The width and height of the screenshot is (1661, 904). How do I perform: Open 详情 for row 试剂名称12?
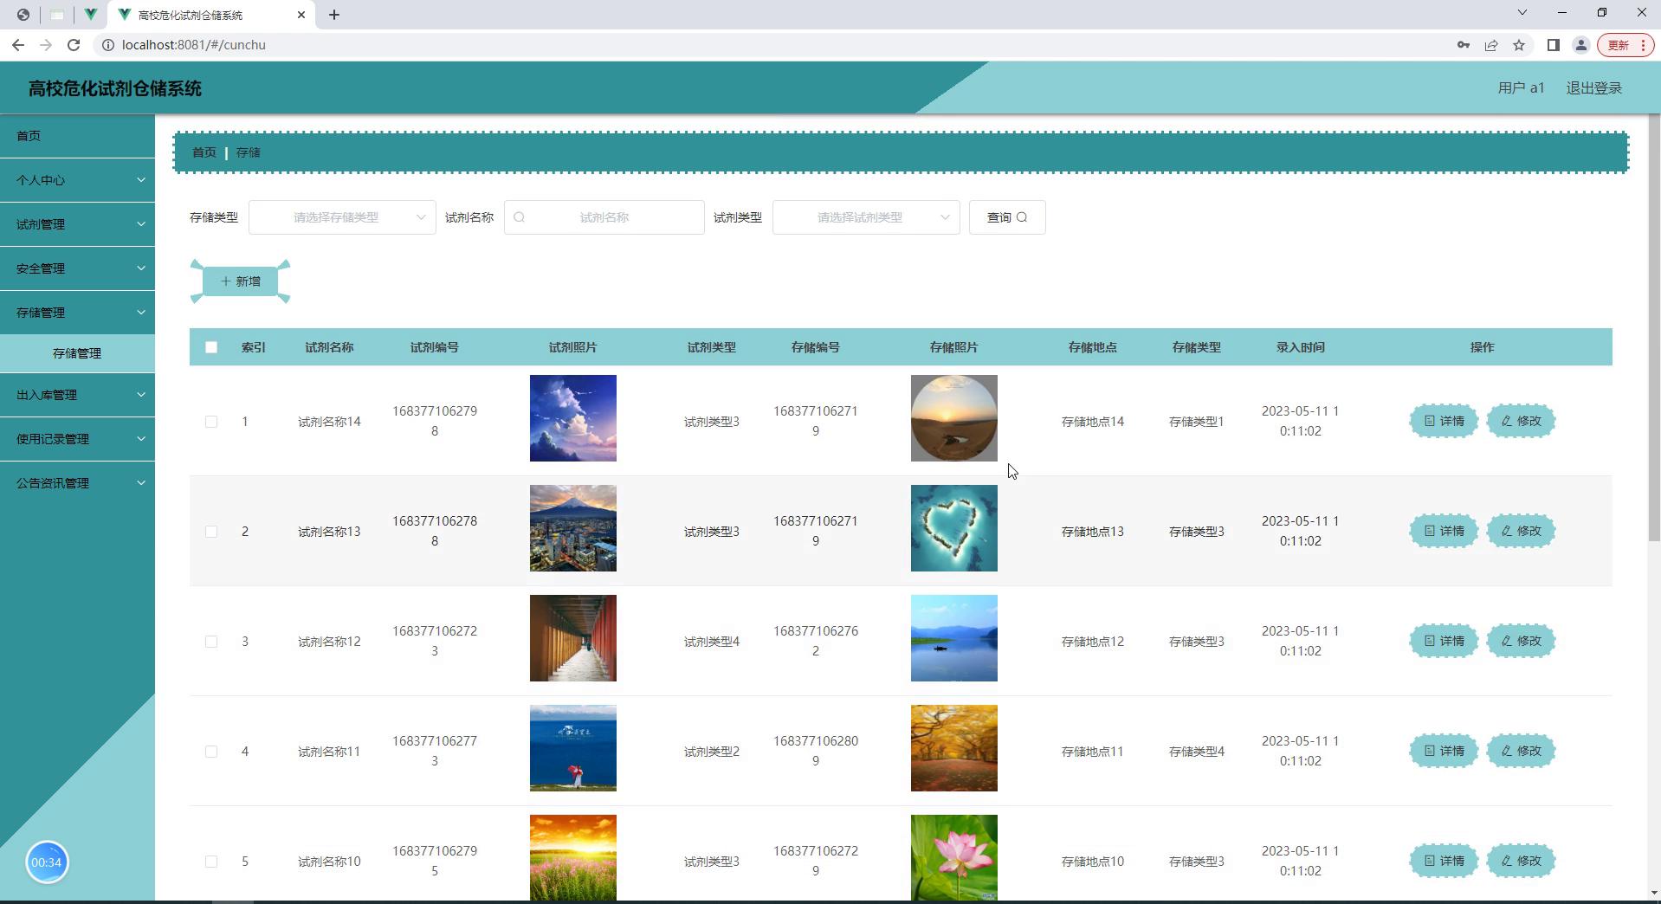point(1444,641)
